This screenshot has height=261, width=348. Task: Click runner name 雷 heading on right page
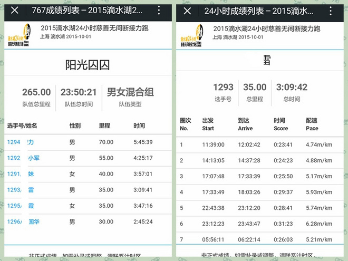pyautogui.click(x=267, y=60)
